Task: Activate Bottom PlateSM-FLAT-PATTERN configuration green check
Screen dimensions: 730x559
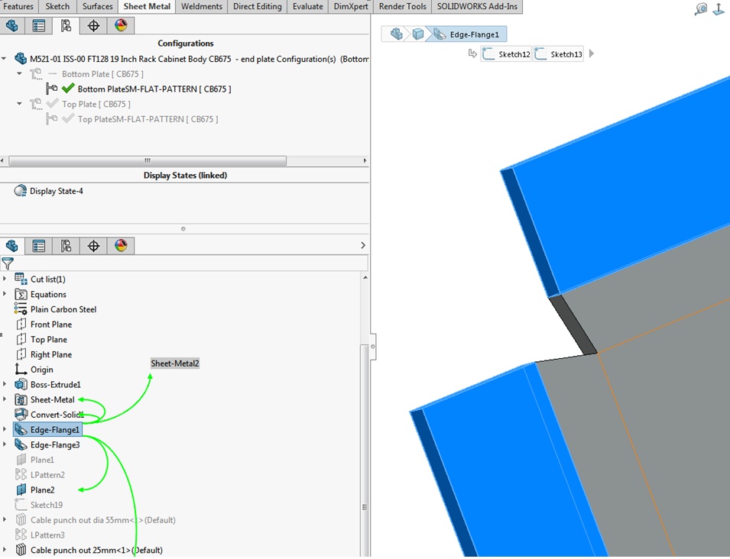Action: click(68, 88)
